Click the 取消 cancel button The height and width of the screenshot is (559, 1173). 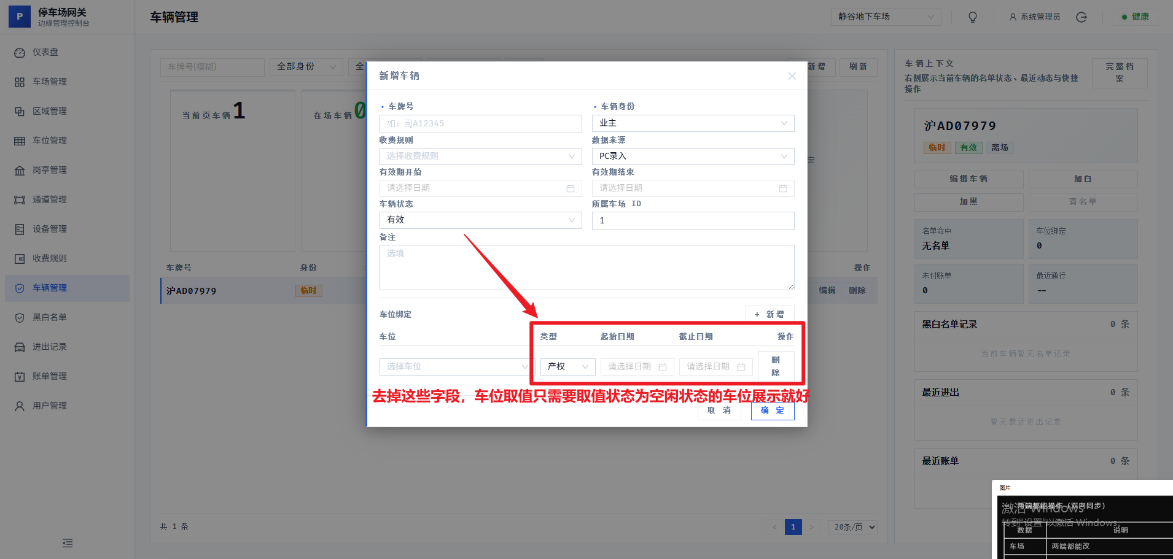[x=719, y=411]
